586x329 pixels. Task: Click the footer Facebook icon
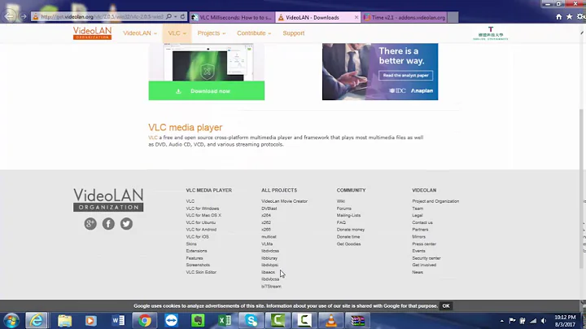click(108, 224)
